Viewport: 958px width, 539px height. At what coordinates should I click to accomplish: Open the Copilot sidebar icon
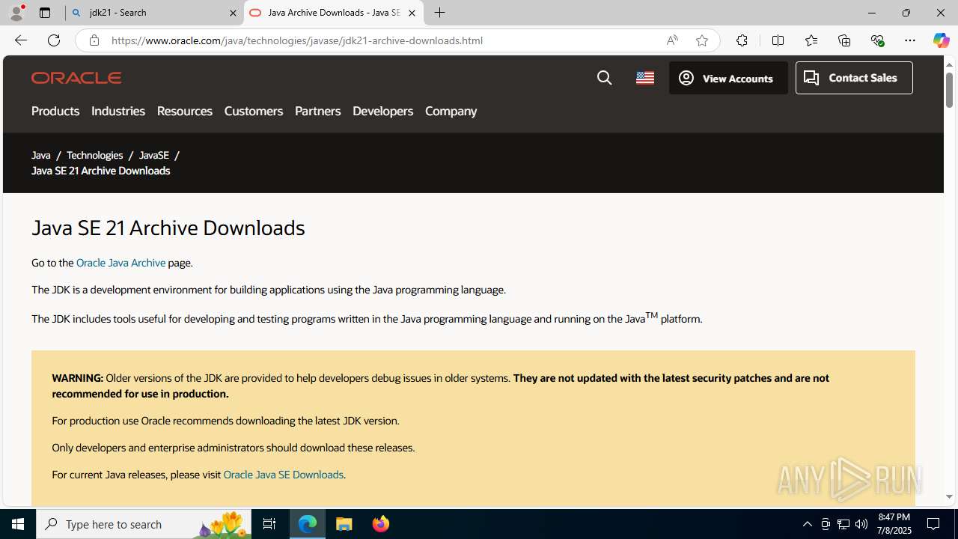941,40
